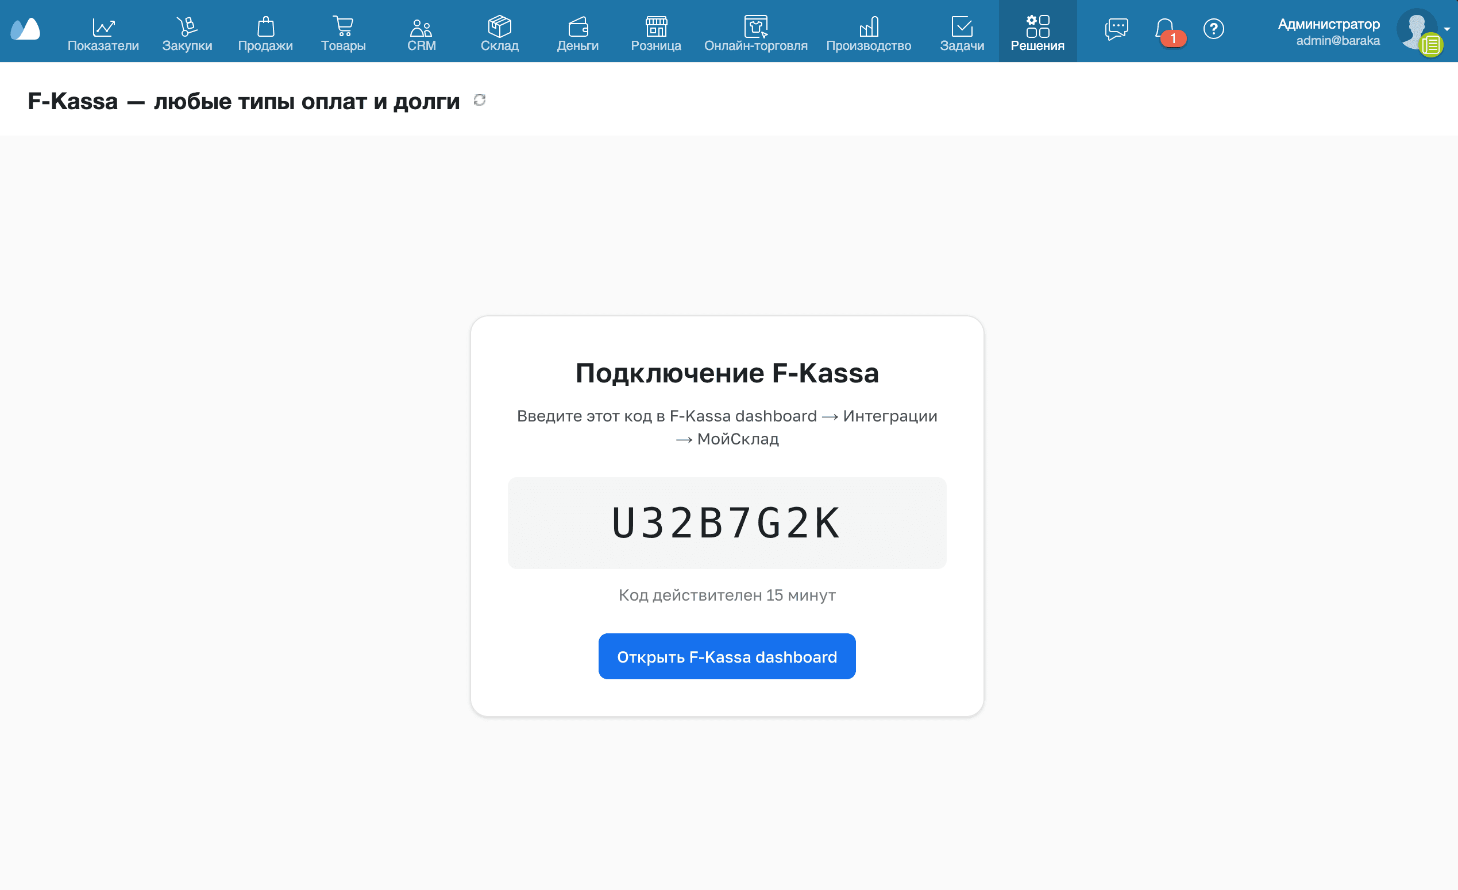Click the F-Kassa page title
Image resolution: width=1458 pixels, height=890 pixels.
coord(244,101)
